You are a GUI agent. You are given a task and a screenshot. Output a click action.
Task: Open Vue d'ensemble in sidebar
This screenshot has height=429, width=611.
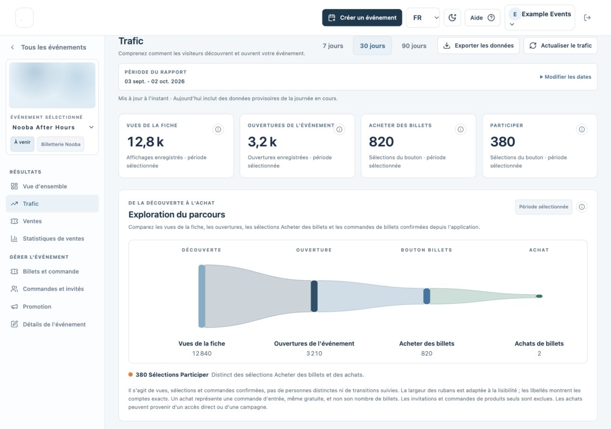(x=52, y=186)
